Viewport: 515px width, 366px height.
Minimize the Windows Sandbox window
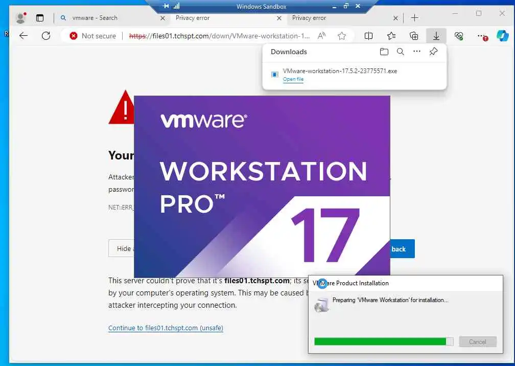334,6
